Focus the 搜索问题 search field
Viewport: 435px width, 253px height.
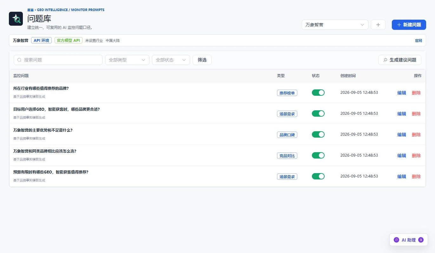pos(58,60)
